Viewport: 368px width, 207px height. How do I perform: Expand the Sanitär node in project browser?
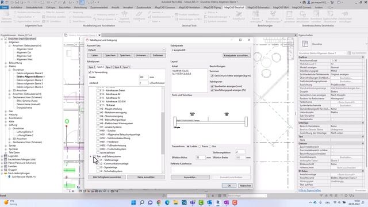click(6, 145)
